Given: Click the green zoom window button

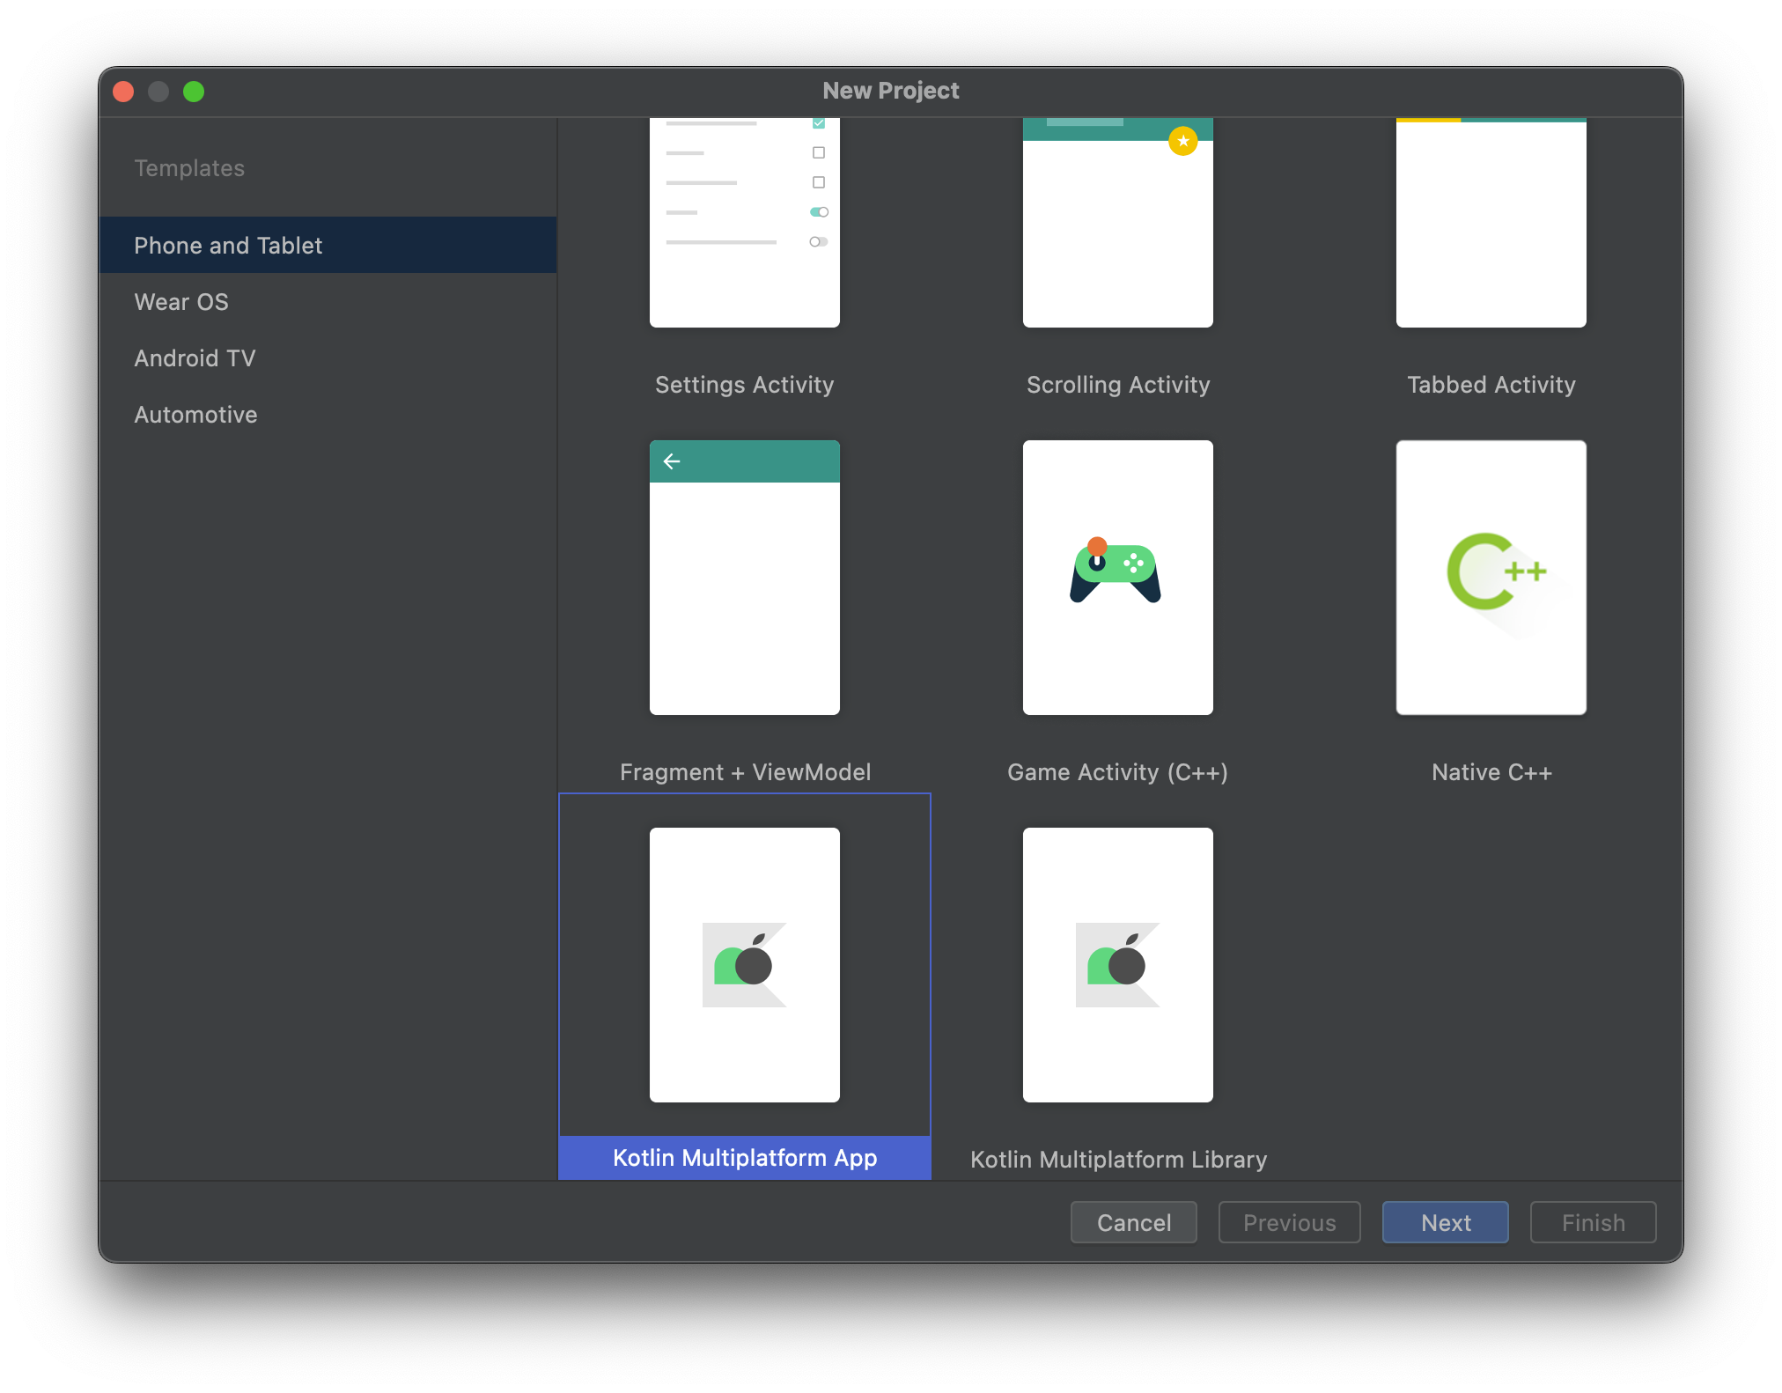Looking at the screenshot, I should [x=194, y=92].
